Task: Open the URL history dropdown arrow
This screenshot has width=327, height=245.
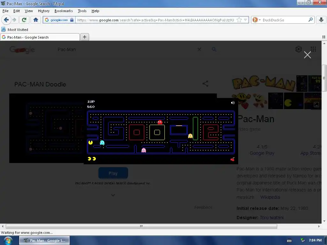Action: point(246,20)
